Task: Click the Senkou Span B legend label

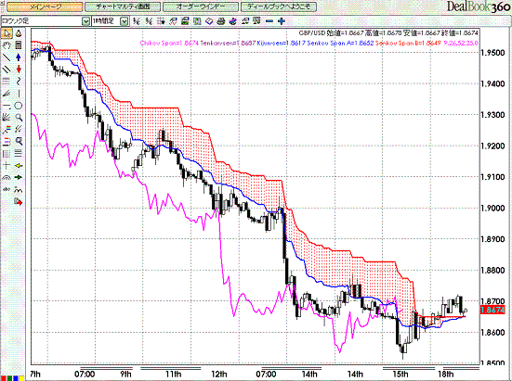Action: click(408, 43)
